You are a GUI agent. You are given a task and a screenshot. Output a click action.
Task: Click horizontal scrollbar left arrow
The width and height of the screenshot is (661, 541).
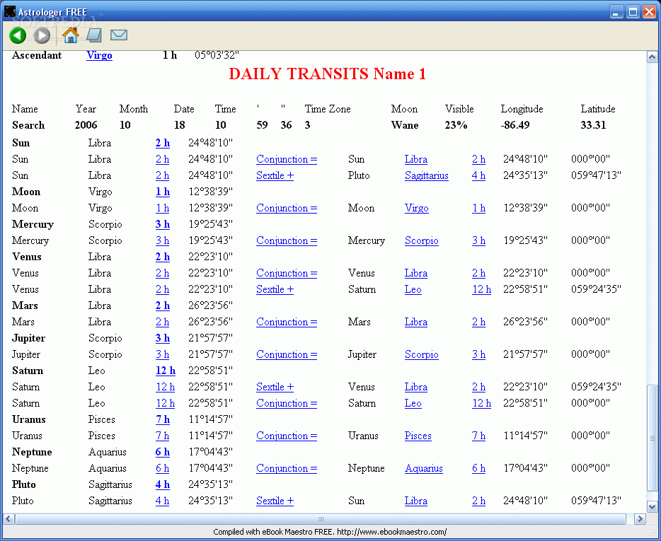click(9, 518)
